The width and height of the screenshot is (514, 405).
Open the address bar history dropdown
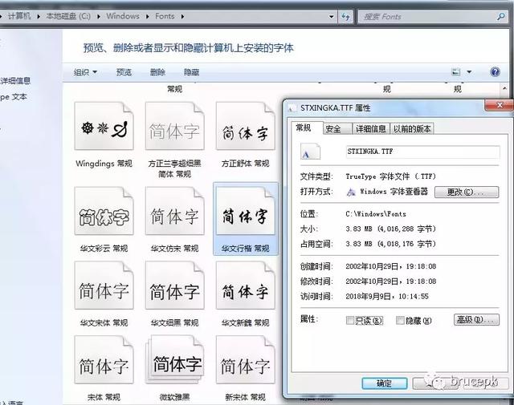[x=332, y=16]
